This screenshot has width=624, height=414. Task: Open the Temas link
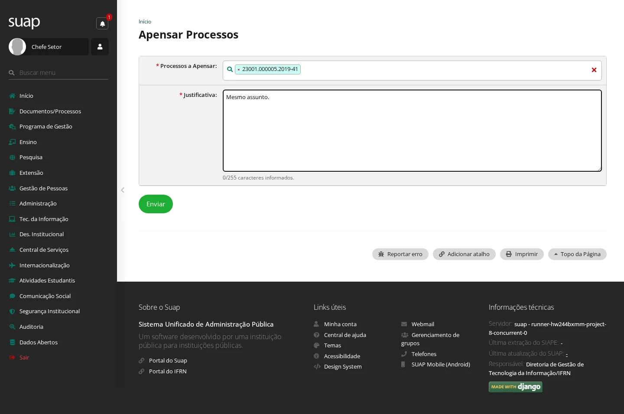tap(332, 345)
